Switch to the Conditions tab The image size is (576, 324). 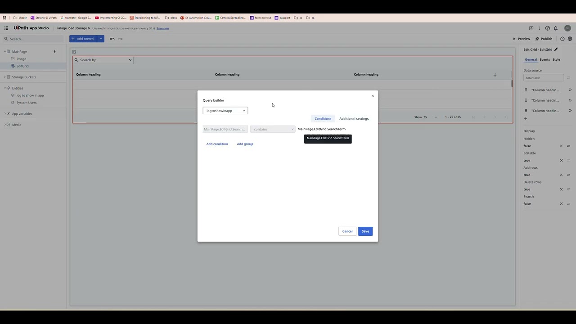[x=323, y=119]
